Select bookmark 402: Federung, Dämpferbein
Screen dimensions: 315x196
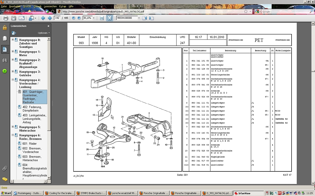(32, 109)
